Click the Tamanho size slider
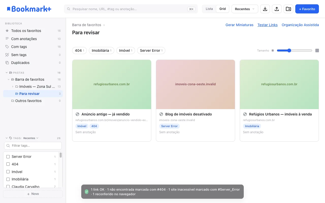This screenshot has height=203, width=325. pyautogui.click(x=295, y=50)
